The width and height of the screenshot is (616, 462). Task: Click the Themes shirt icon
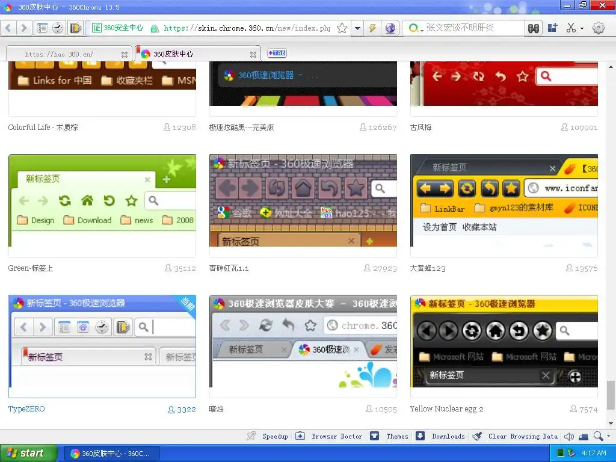(375, 436)
